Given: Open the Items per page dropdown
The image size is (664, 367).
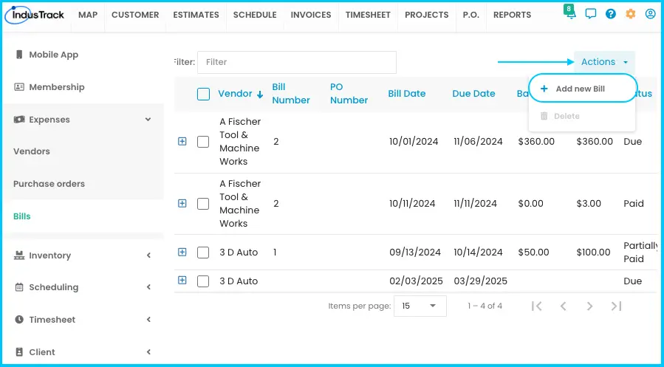Looking at the screenshot, I should (420, 306).
